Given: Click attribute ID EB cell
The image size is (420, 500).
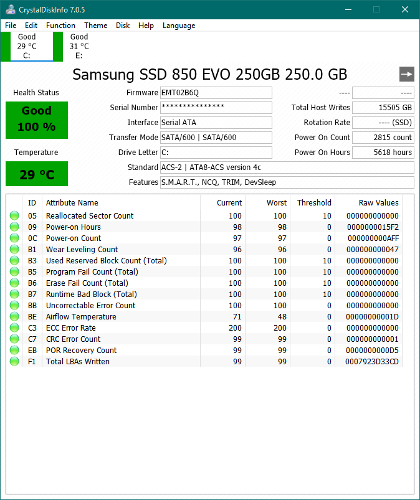Looking at the screenshot, I should [32, 351].
